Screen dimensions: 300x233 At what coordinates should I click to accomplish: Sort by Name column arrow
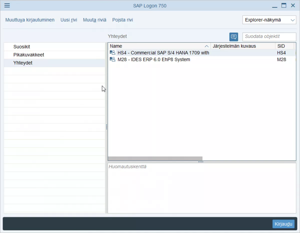[206, 46]
